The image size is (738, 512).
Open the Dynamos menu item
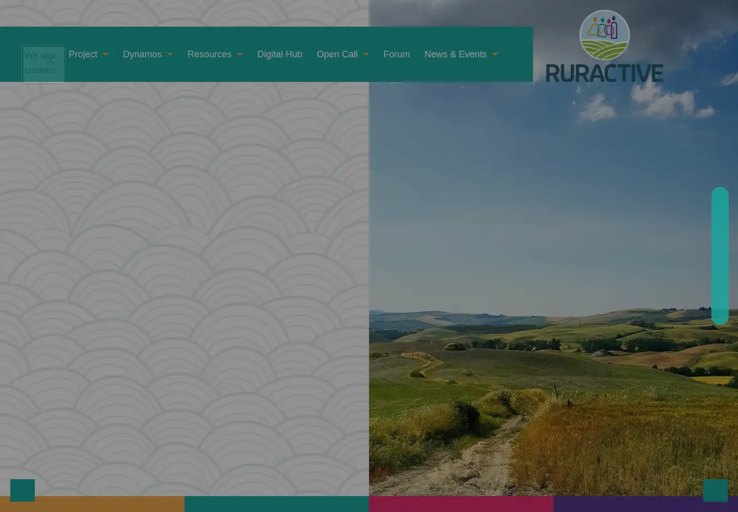[142, 54]
